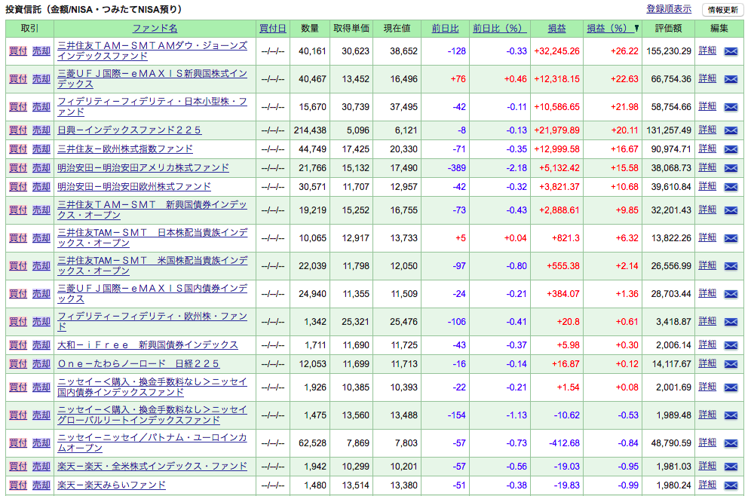Open 詳細 for ニッセイグローバルリート row
This screenshot has height=496, width=751.
coord(707,415)
